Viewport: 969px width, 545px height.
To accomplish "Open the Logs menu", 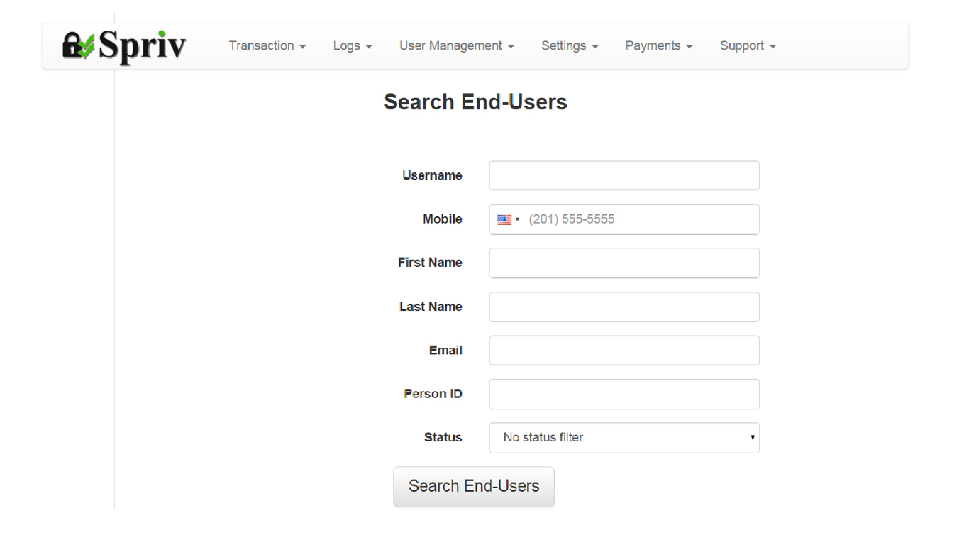I will 353,45.
